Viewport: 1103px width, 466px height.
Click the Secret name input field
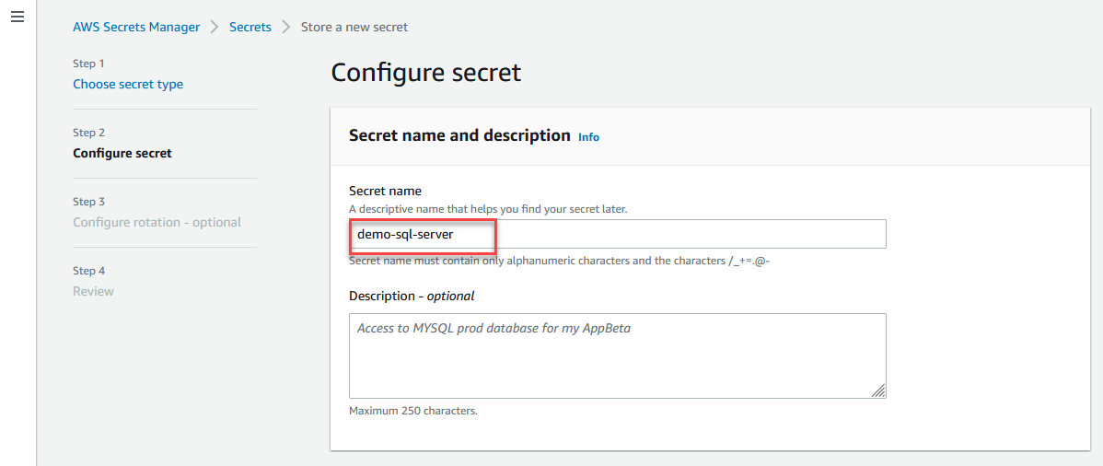tap(618, 234)
